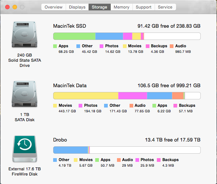Click the Drobo Time Machine disk icon
Image resolution: width=217 pixels, height=184 pixels.
25,149
